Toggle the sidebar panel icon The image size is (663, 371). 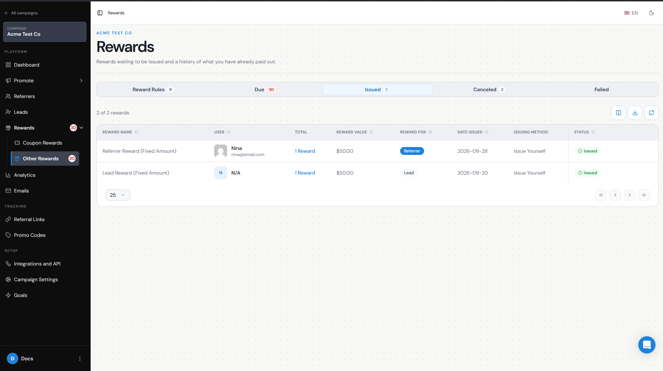(100, 13)
